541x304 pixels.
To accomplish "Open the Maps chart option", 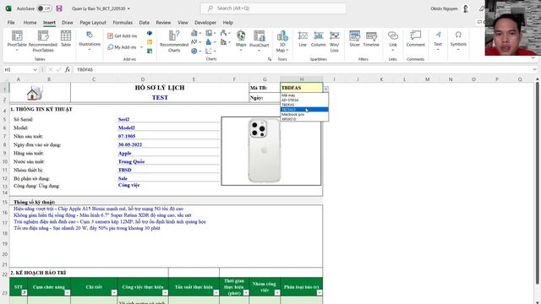I will click(241, 41).
